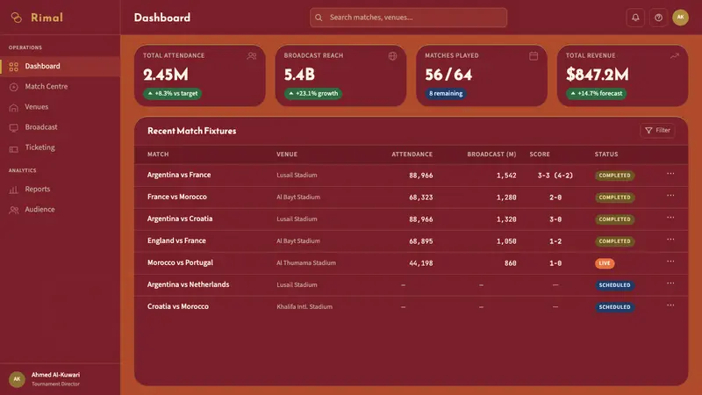Open the Broadcast section
The width and height of the screenshot is (702, 395).
click(60, 127)
